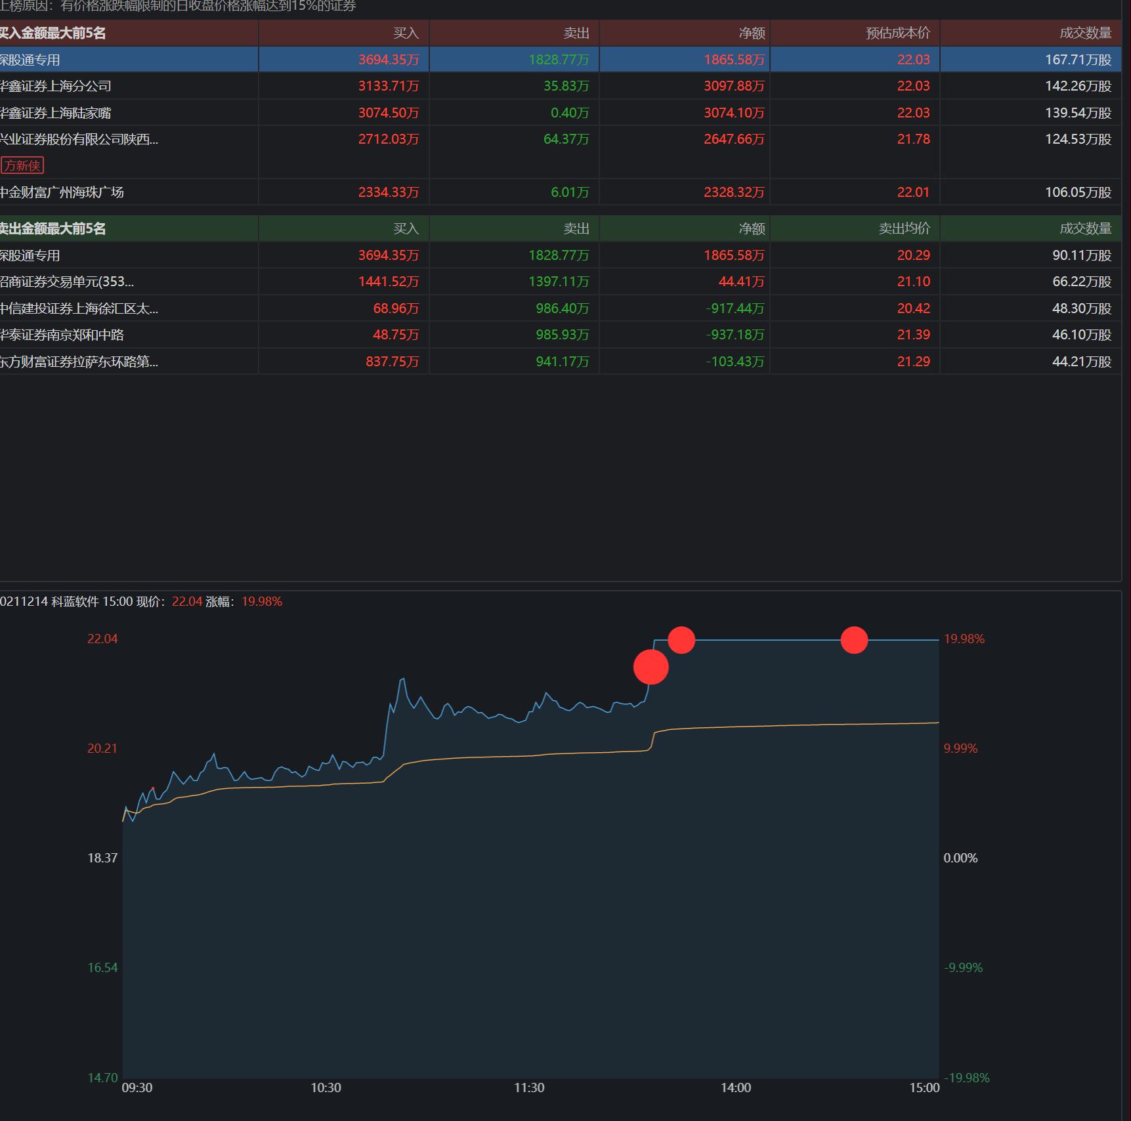Click the 21.78 estimated cost cell
The width and height of the screenshot is (1131, 1121).
(x=914, y=139)
